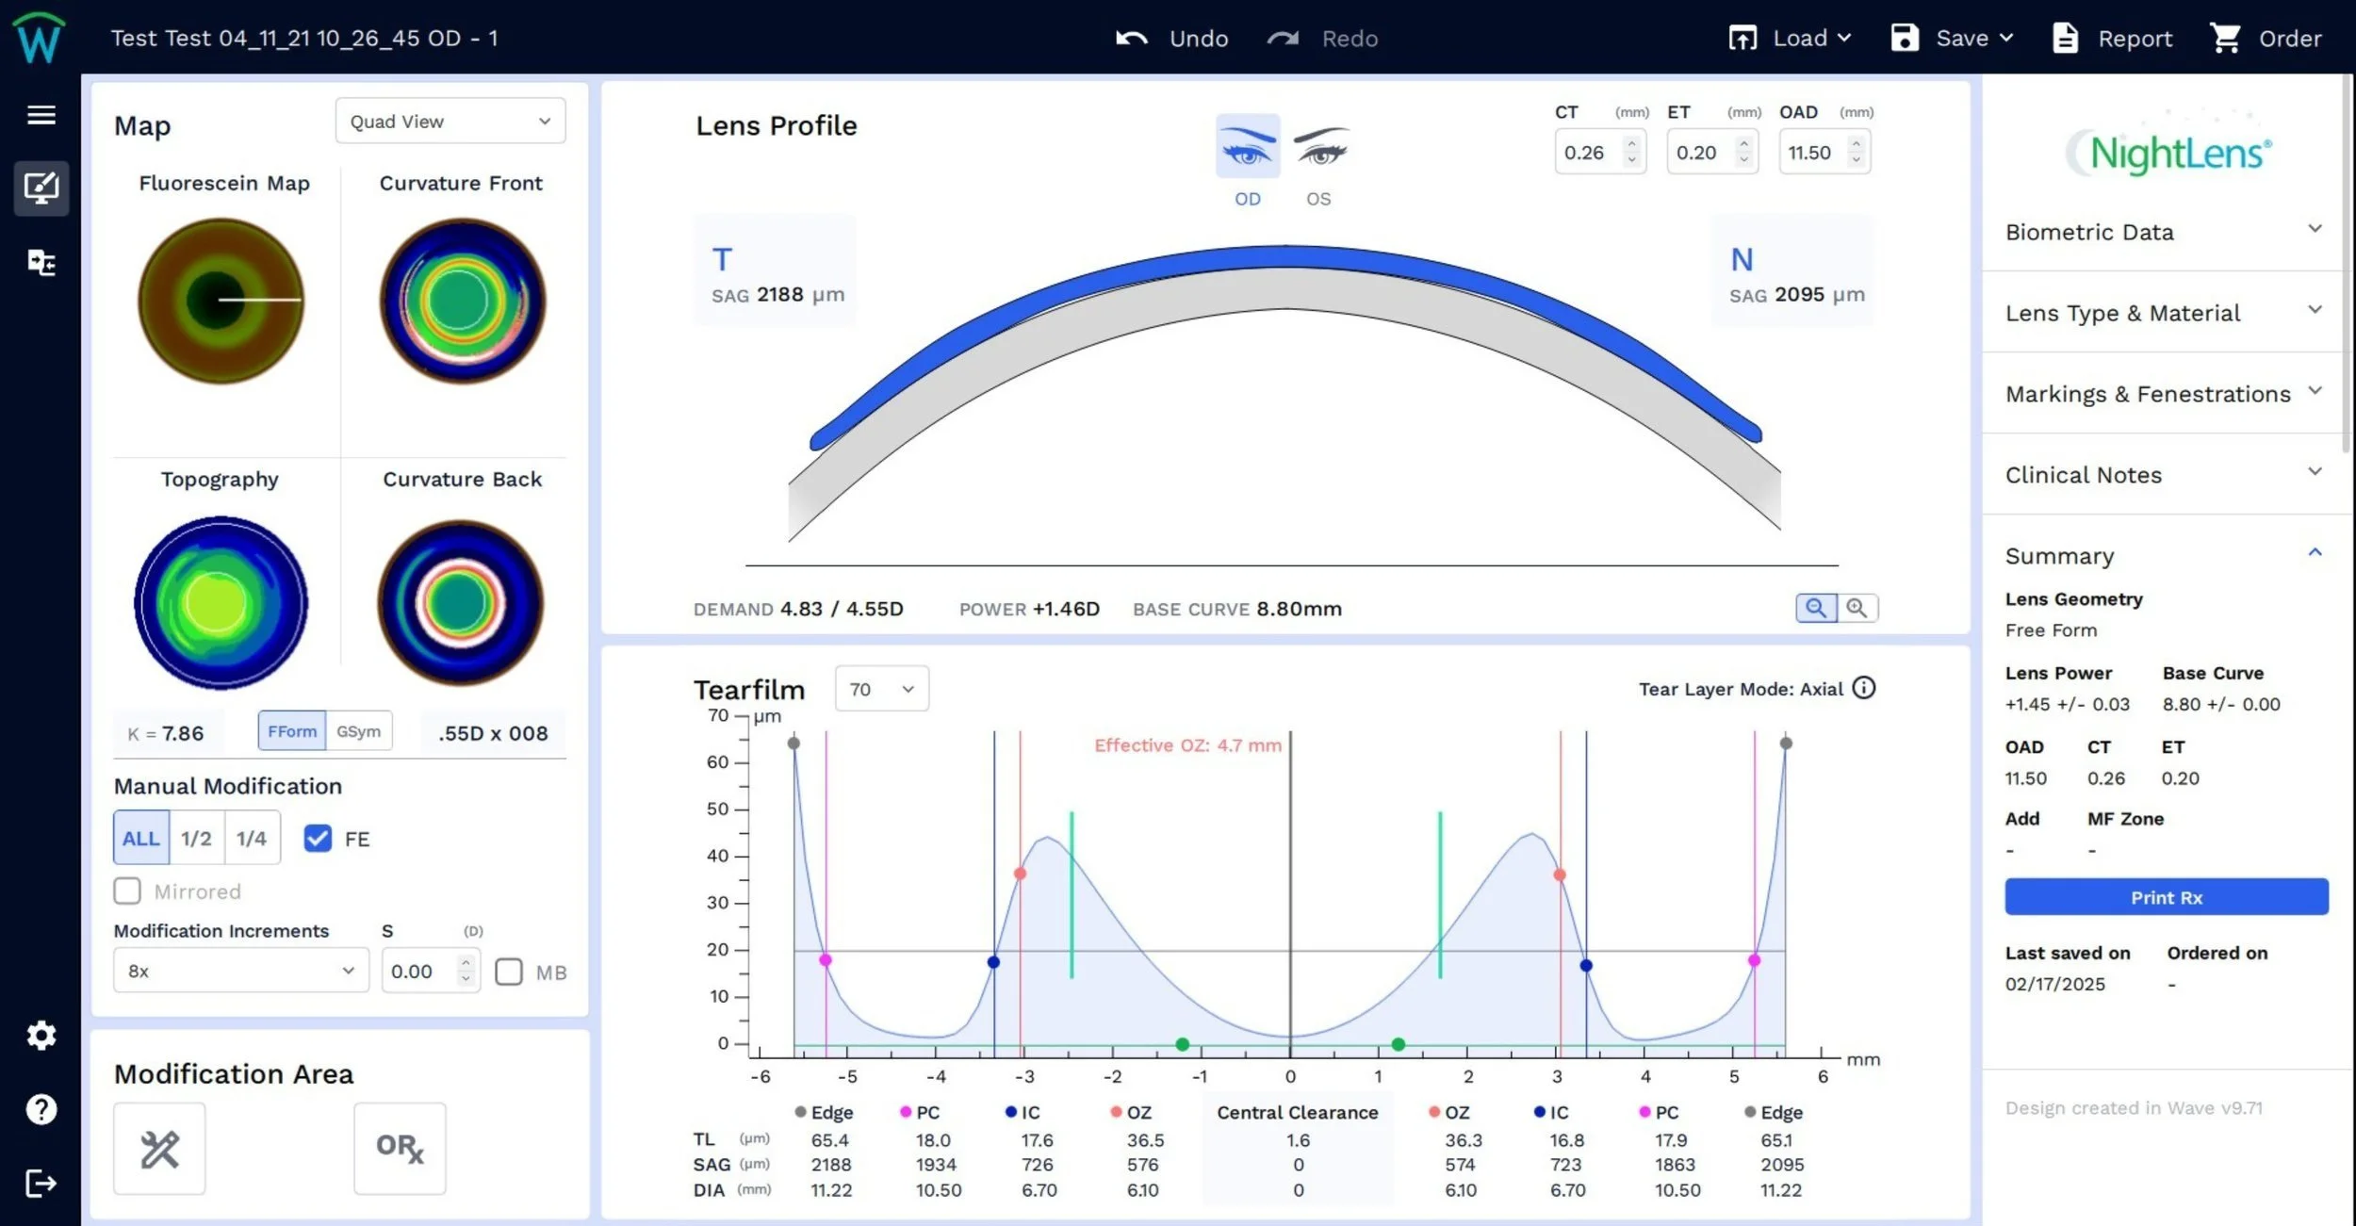Image resolution: width=2356 pixels, height=1226 pixels.
Task: Click the zoom out magnifier icon
Action: [x=1816, y=608]
